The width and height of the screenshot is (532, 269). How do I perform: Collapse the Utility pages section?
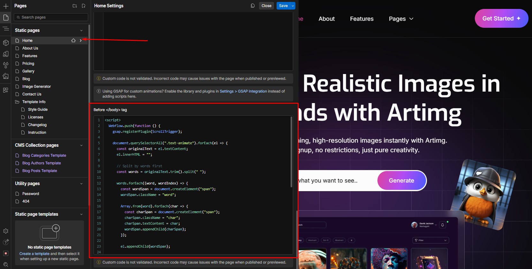81,184
